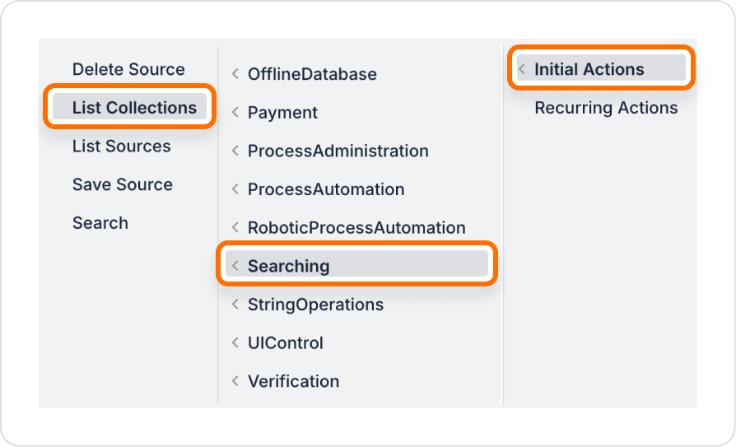The width and height of the screenshot is (736, 447).
Task: Select the Initial Actions label
Action: (x=589, y=69)
